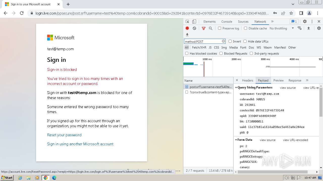Viewport: 323px width, 181px height.
Task: Reload the page in Chrome
Action: pyautogui.click(x=22, y=13)
